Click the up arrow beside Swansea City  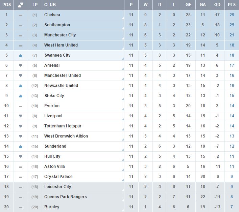click(x=21, y=55)
